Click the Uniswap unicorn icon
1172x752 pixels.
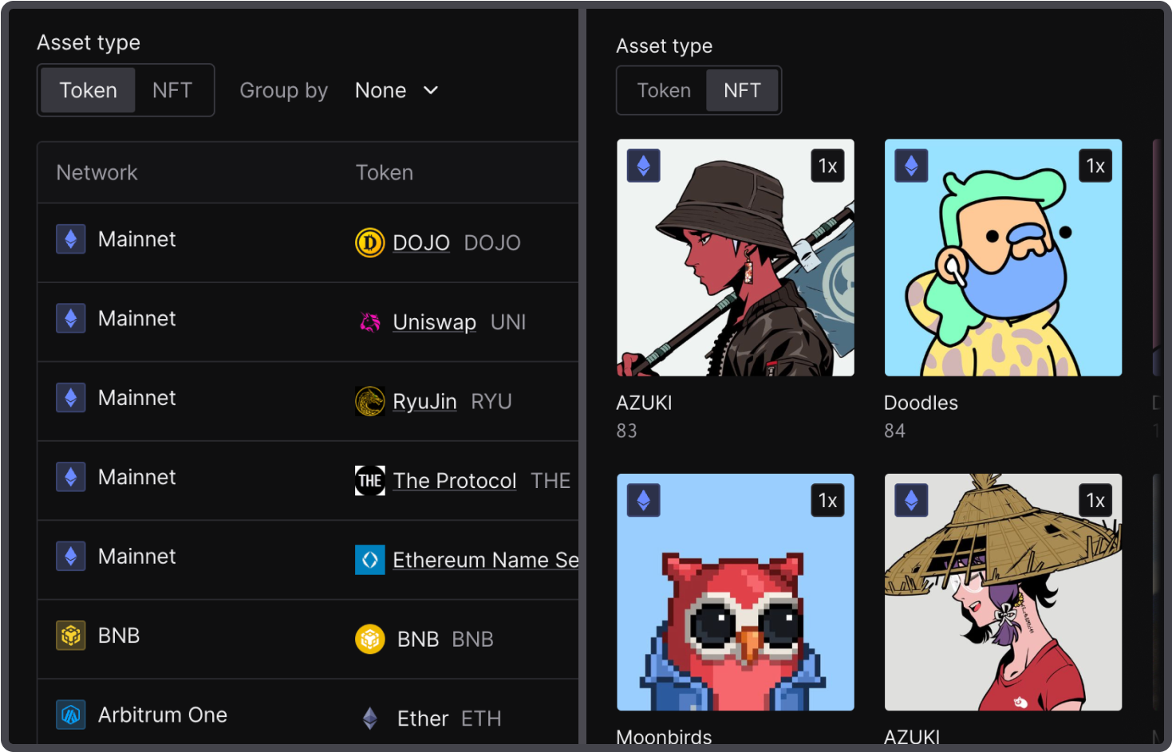369,322
